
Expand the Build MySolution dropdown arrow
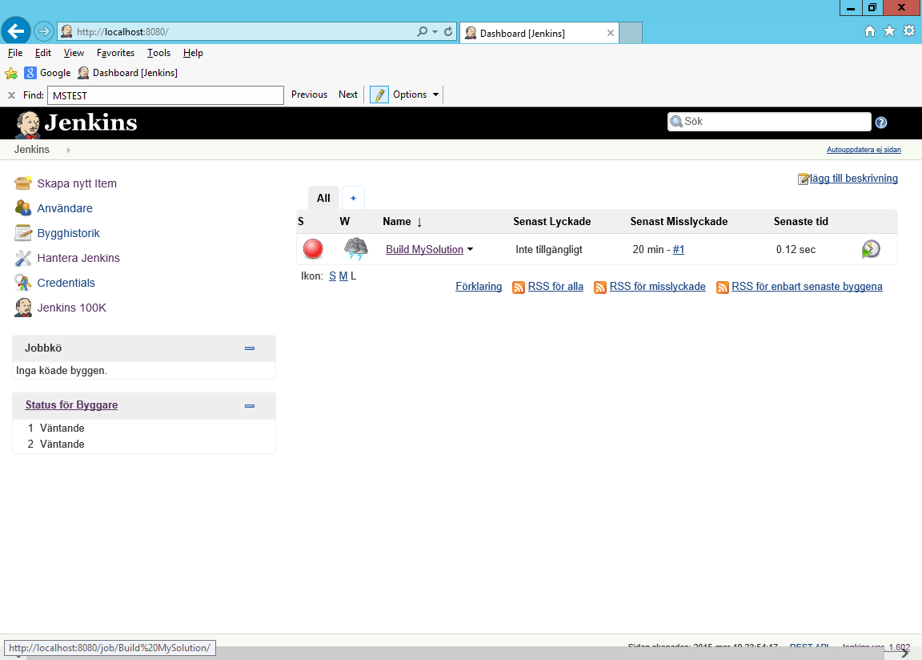(470, 249)
